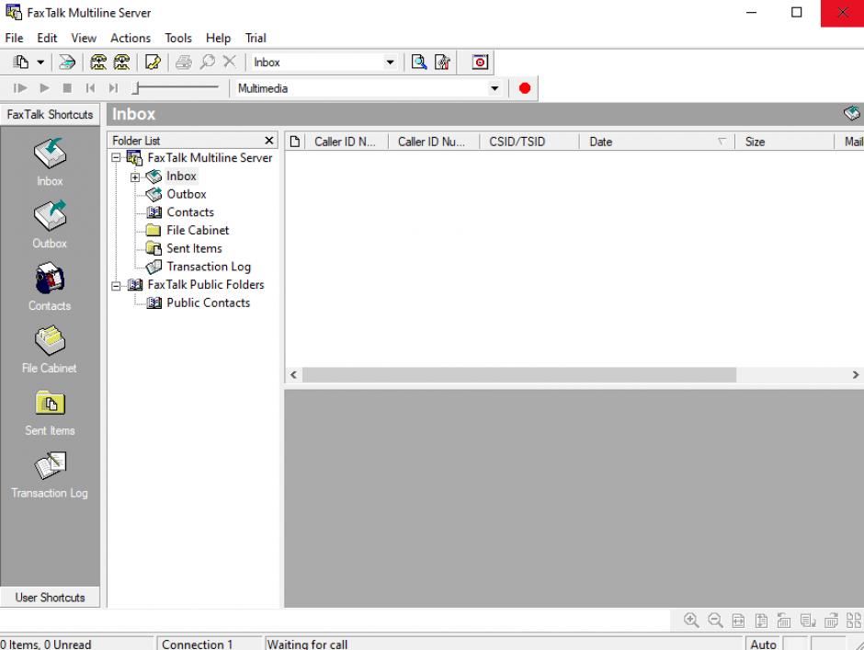The width and height of the screenshot is (864, 650).
Task: Click the Print Preview magnifier icon
Action: coord(419,63)
